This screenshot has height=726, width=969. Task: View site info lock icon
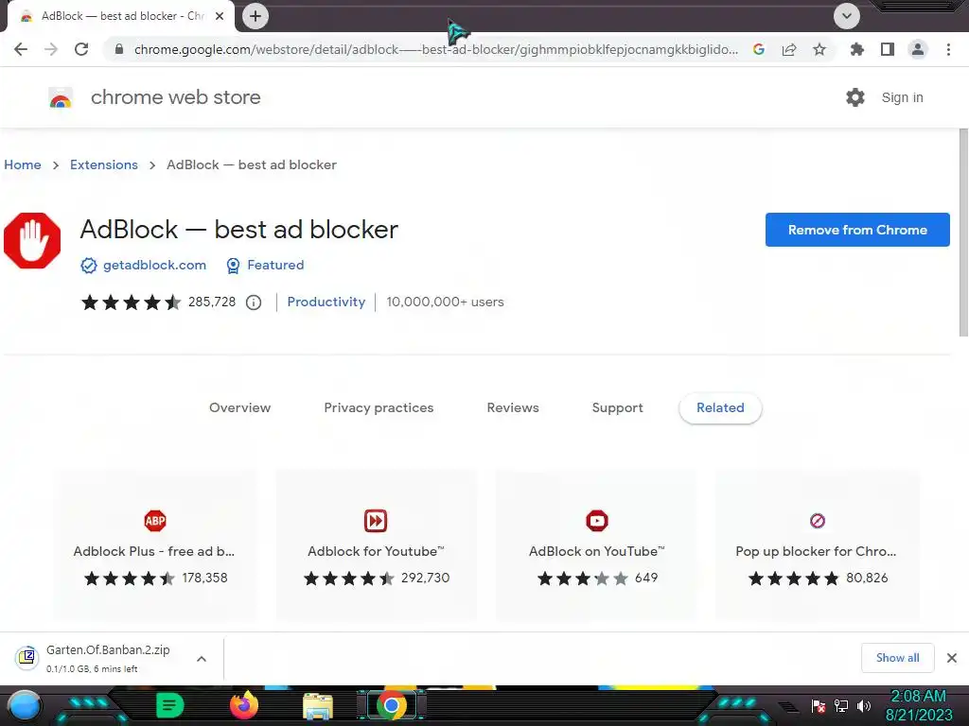click(x=119, y=49)
